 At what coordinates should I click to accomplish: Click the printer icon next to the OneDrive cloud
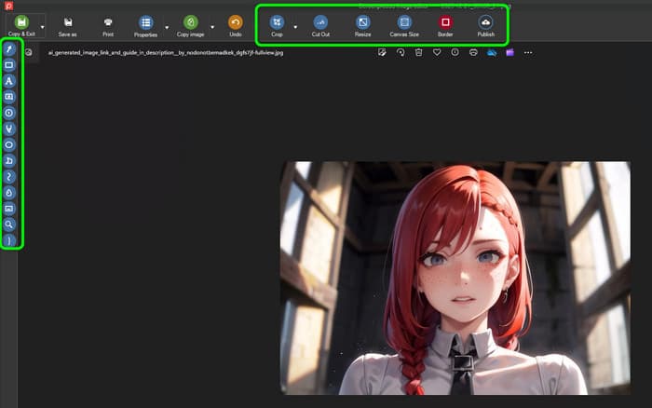click(473, 52)
